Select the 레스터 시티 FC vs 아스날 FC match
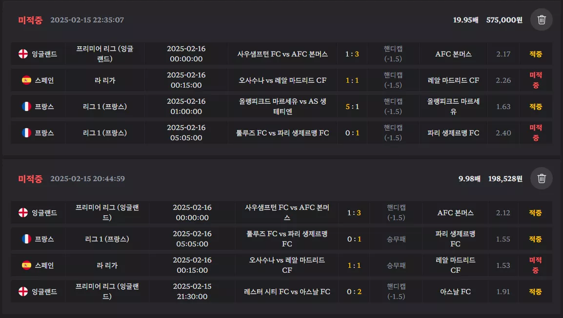The height and width of the screenshot is (318, 563). coord(287,292)
